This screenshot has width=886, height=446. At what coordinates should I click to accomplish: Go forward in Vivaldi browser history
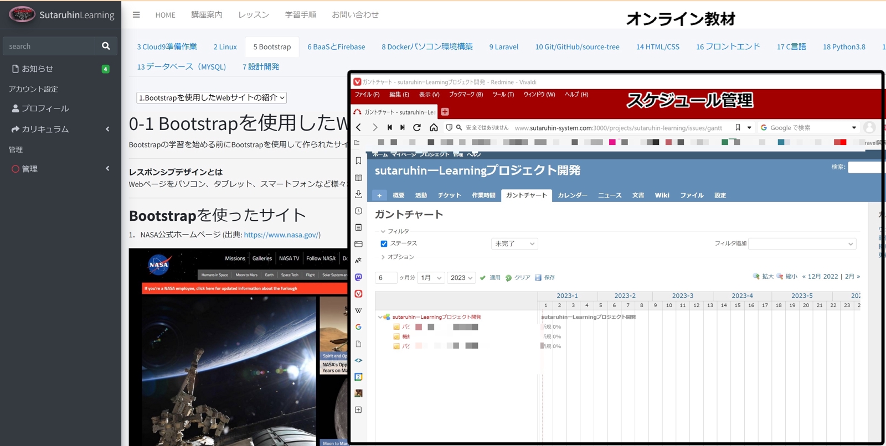[x=375, y=127]
